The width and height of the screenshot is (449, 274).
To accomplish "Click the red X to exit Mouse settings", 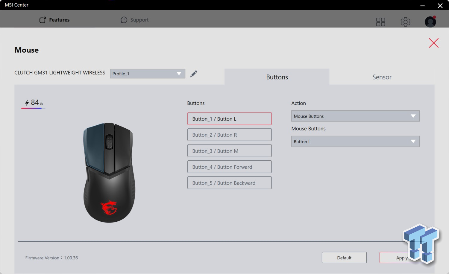I will 433,43.
